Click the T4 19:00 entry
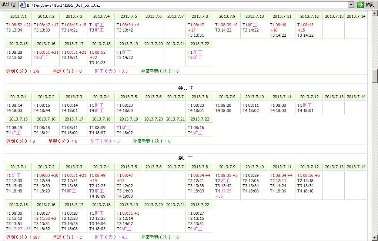 click(125, 197)
